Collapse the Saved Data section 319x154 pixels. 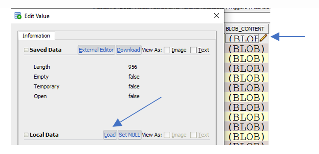[26, 50]
